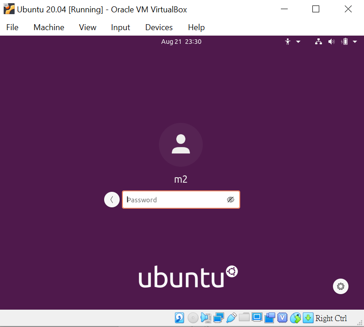Viewport: 364px width, 327px height.
Task: Click the keyboard capture green arrow icon
Action: coord(308,318)
